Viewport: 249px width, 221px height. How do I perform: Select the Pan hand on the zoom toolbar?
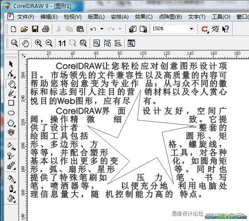point(25,43)
